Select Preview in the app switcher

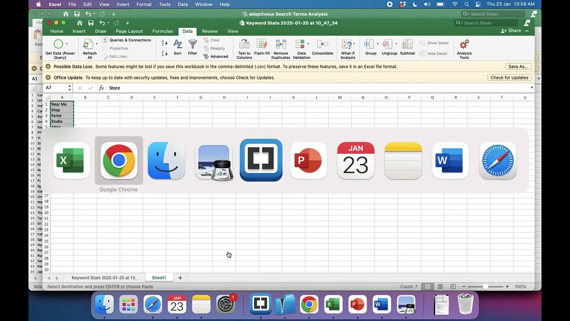tap(214, 161)
